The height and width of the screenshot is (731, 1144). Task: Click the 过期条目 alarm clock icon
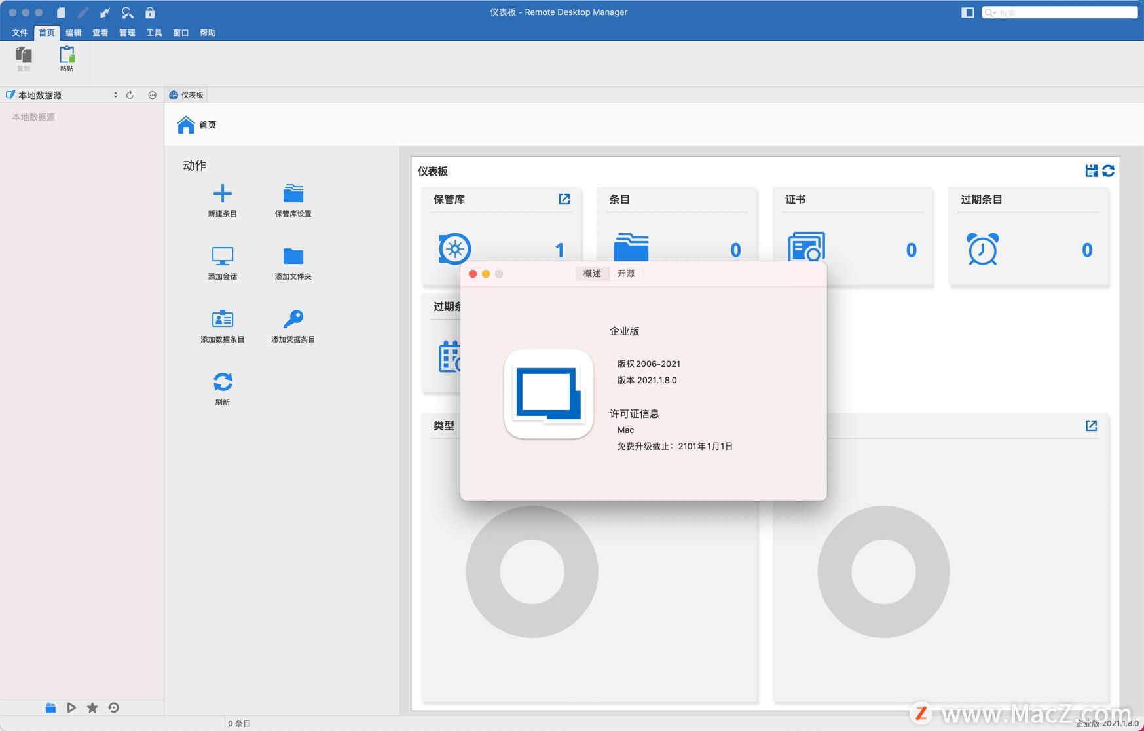tap(983, 249)
